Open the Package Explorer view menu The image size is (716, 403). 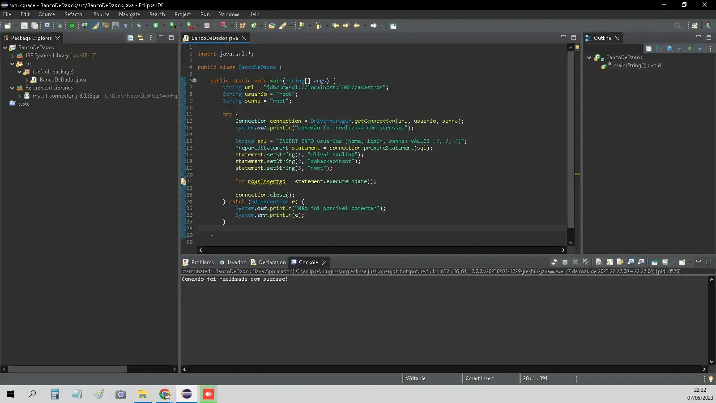[x=151, y=38]
